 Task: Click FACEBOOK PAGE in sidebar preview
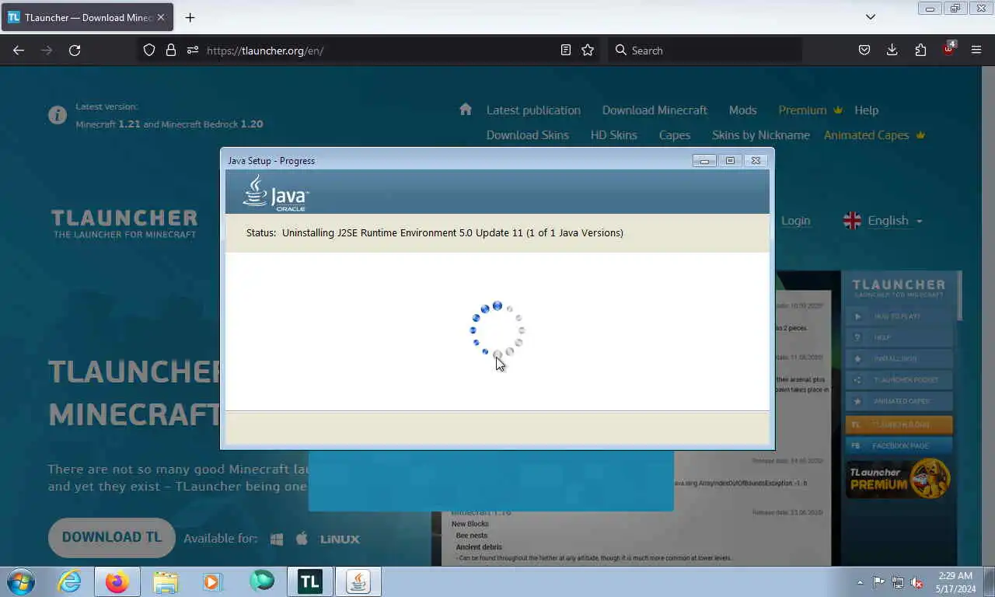coord(899,446)
